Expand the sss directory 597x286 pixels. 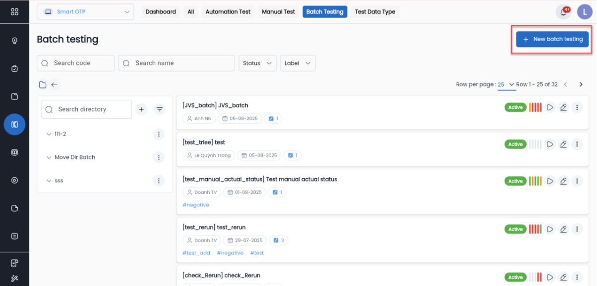[49, 181]
